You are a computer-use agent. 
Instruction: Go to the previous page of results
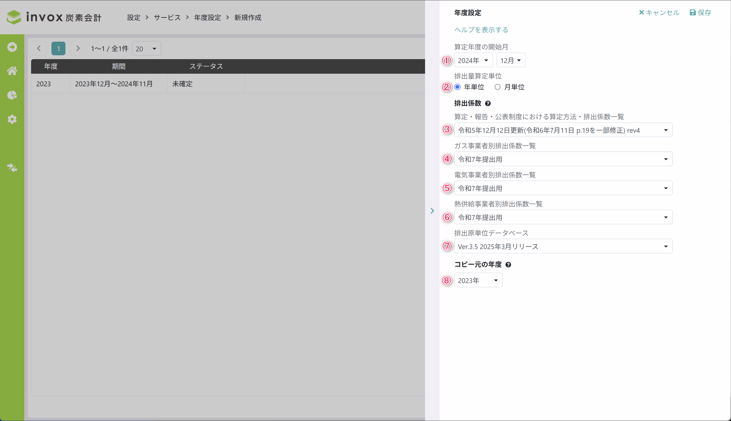[x=39, y=48]
